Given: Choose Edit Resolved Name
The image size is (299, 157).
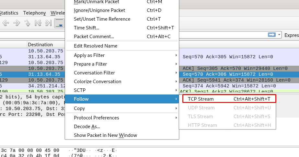Looking at the screenshot, I should (122, 46).
